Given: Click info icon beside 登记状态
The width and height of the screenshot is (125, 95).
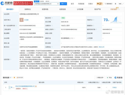Looking at the screenshot, I should point(52,18).
